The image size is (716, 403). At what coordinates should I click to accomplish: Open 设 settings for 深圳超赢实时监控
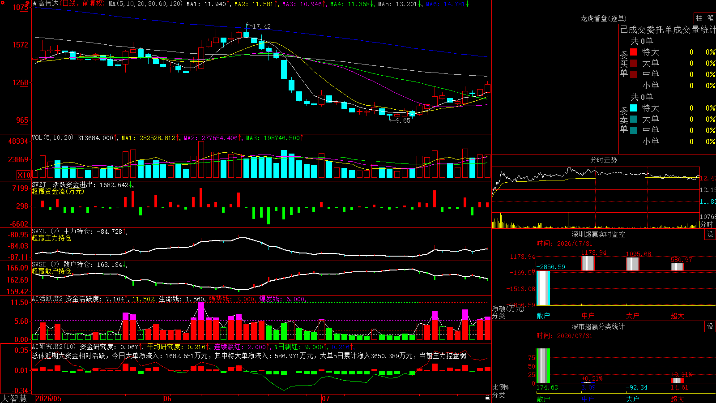pos(710,234)
